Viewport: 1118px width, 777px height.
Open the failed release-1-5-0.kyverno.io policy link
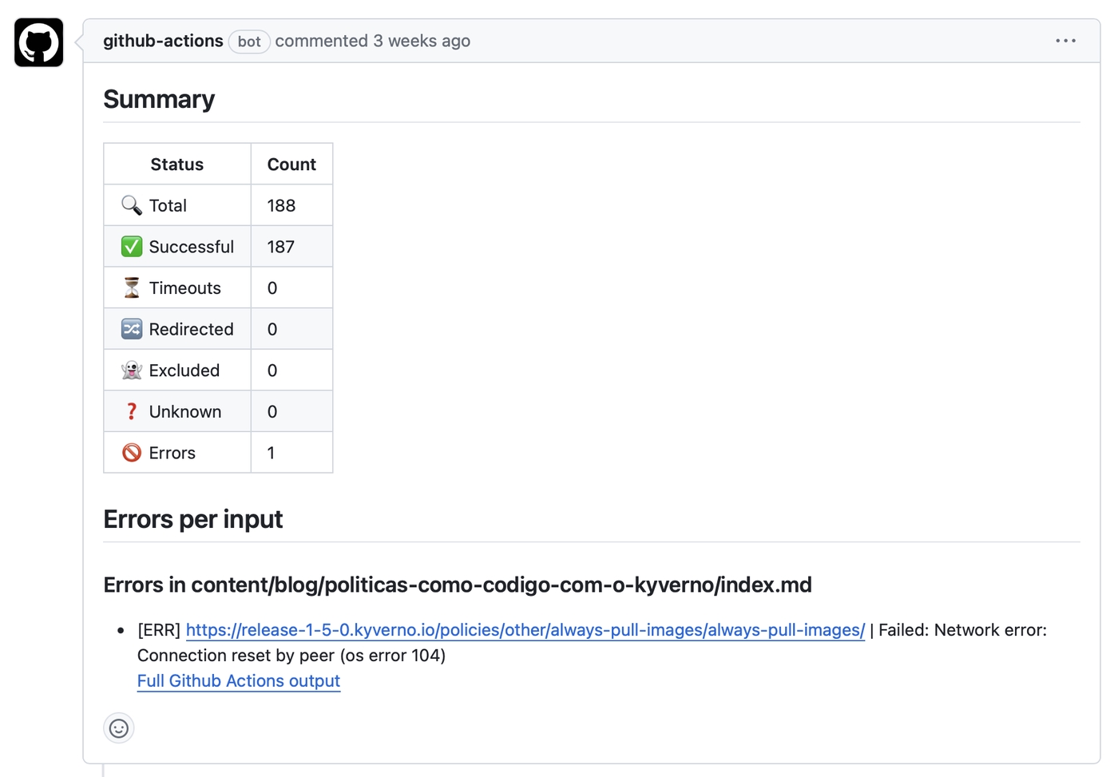[x=525, y=630]
